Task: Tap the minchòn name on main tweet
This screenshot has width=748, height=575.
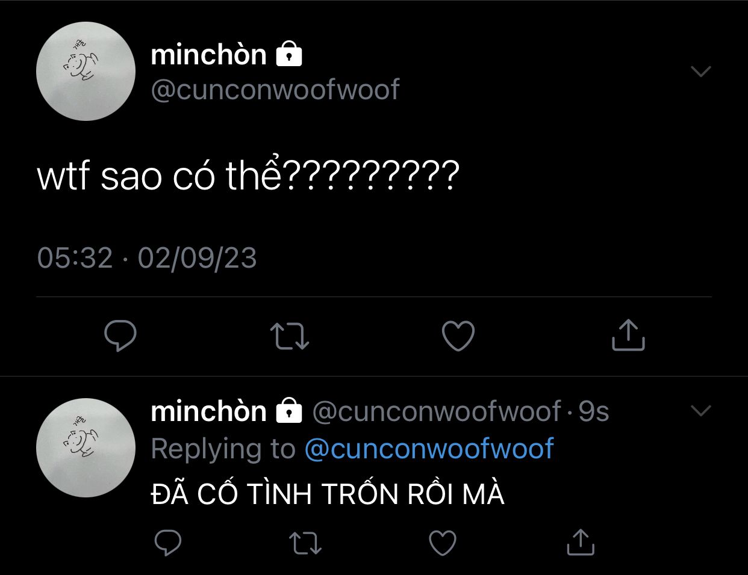Action: pos(208,55)
